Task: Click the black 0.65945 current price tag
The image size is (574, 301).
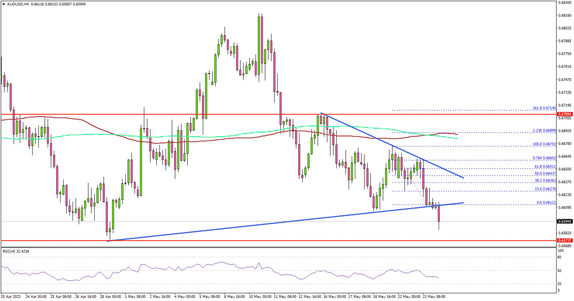Action: tap(564, 222)
